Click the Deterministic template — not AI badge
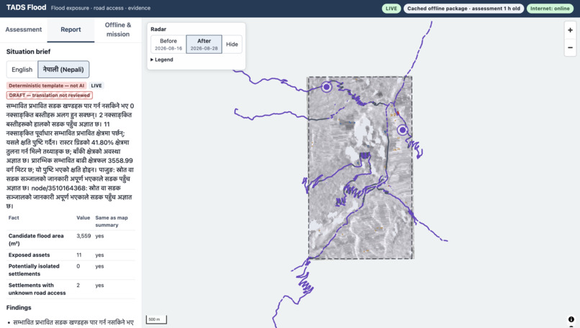This screenshot has height=328, width=580. click(x=47, y=85)
